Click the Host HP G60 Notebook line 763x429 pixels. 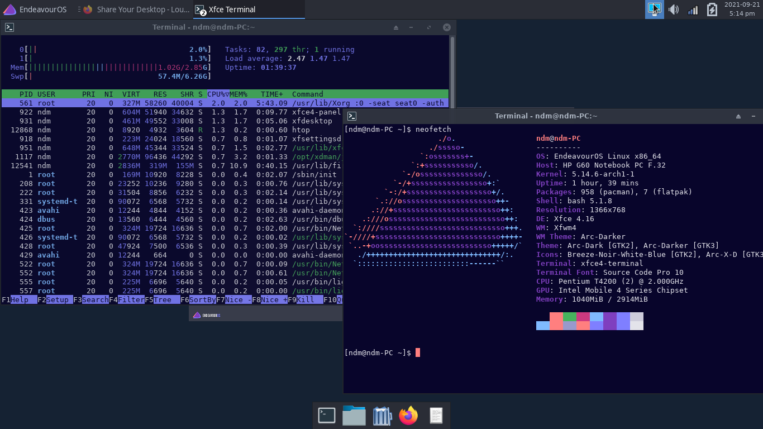pyautogui.click(x=601, y=165)
